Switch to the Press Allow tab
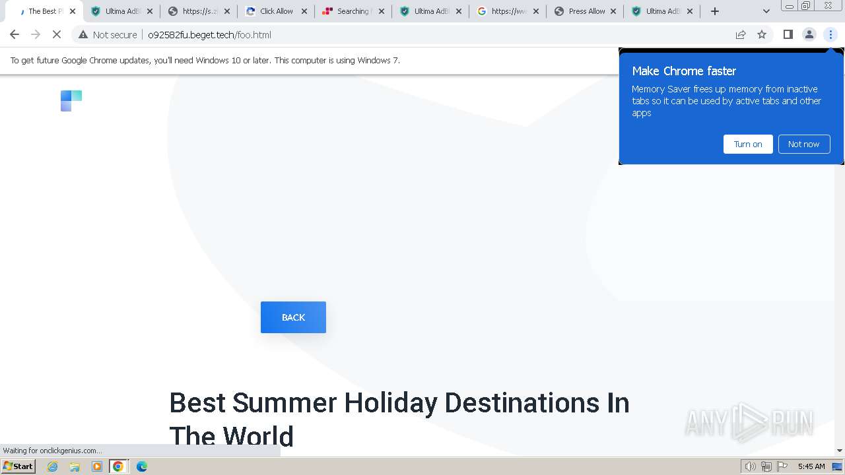 coord(586,11)
